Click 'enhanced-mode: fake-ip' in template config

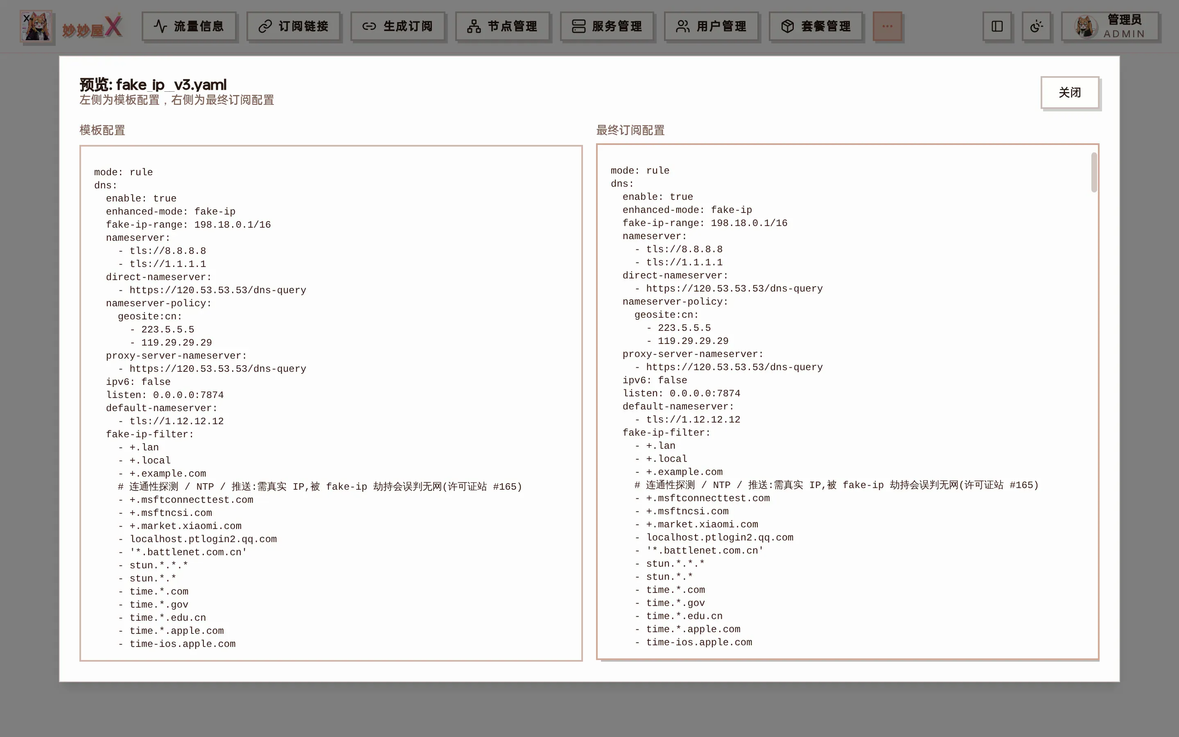[171, 212]
